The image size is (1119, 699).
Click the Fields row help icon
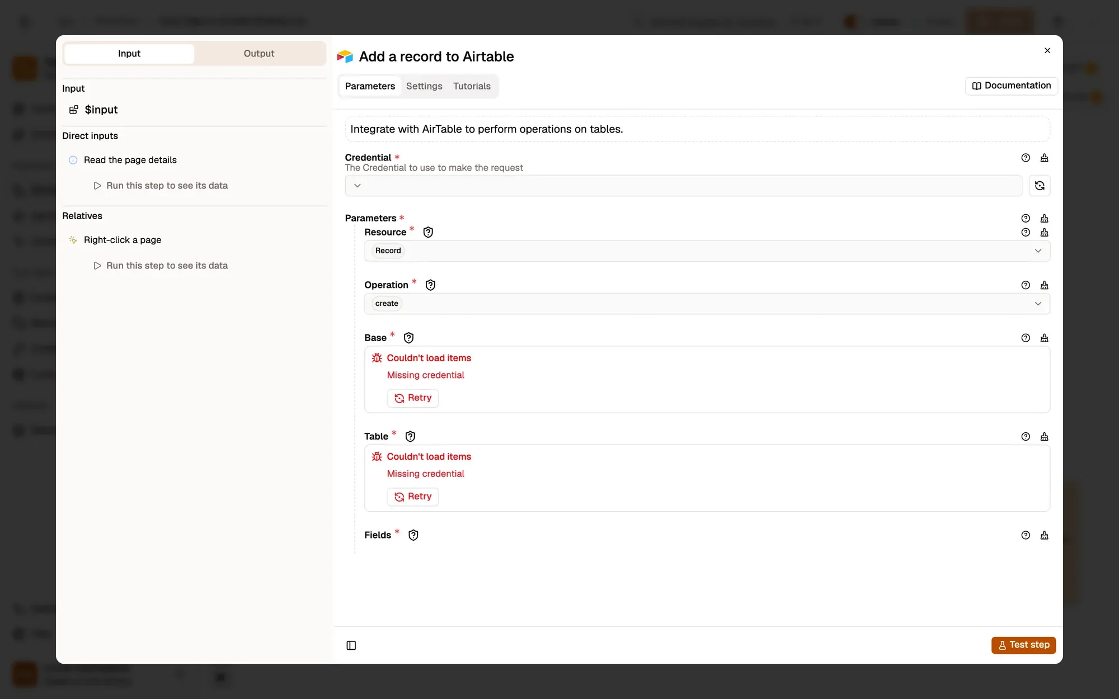tap(1026, 535)
